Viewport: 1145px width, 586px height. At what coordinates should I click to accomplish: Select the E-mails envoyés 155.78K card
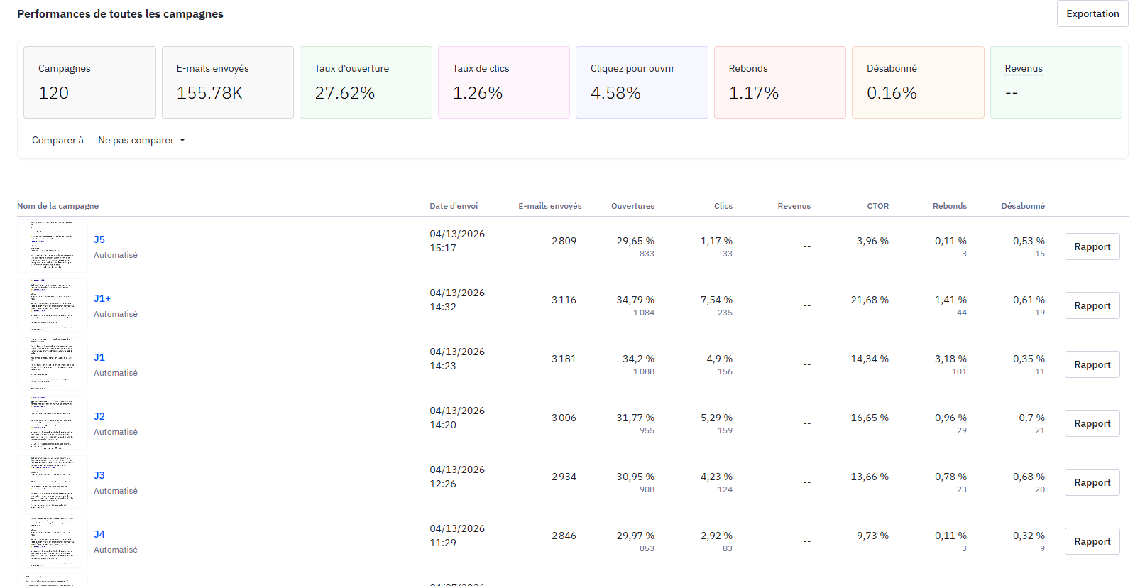coord(228,82)
